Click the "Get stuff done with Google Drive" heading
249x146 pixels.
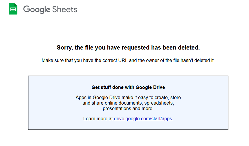pos(128,87)
